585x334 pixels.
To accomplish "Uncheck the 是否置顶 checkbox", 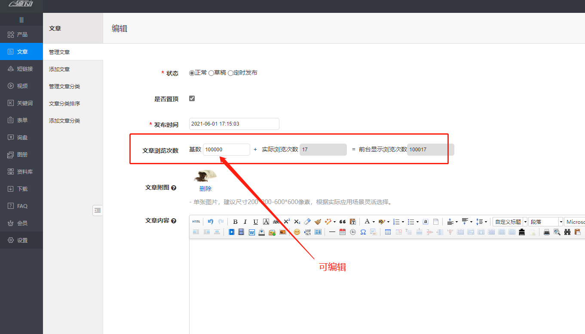I will click(x=192, y=98).
